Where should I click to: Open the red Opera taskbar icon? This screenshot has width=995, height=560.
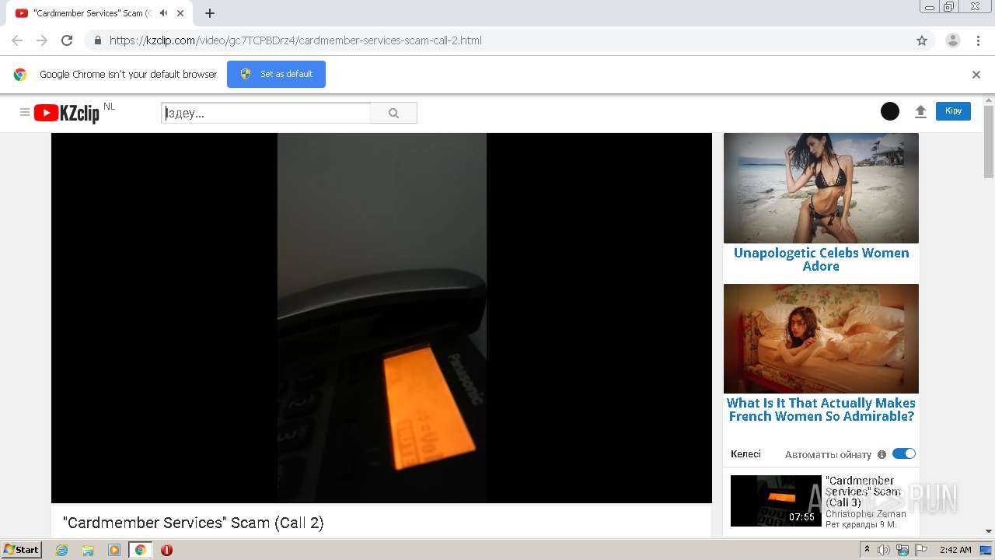166,550
